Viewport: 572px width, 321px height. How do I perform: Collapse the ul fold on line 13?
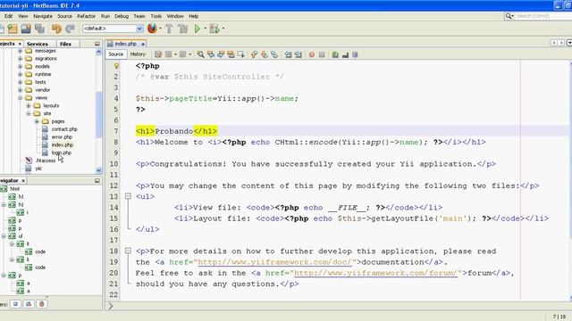(128, 196)
